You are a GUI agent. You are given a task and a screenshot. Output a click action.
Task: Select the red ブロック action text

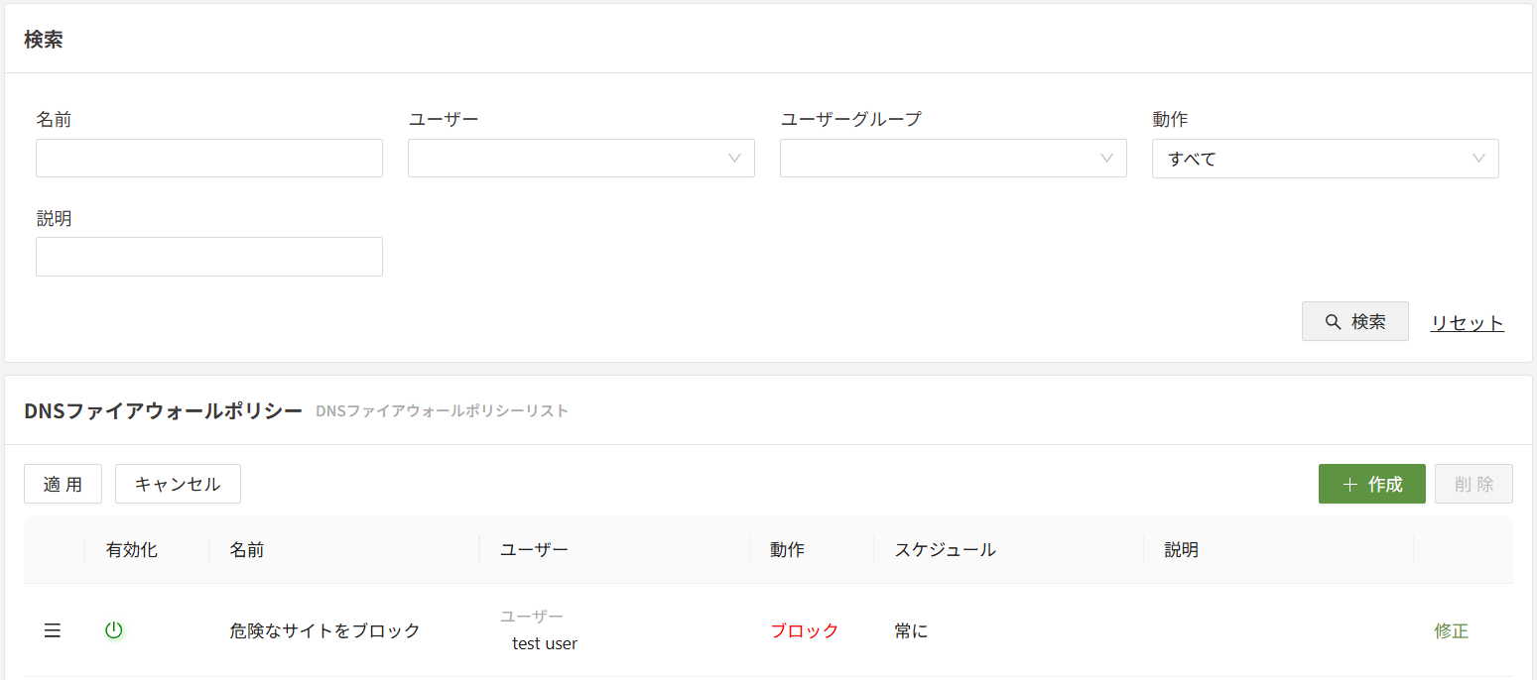click(x=804, y=629)
